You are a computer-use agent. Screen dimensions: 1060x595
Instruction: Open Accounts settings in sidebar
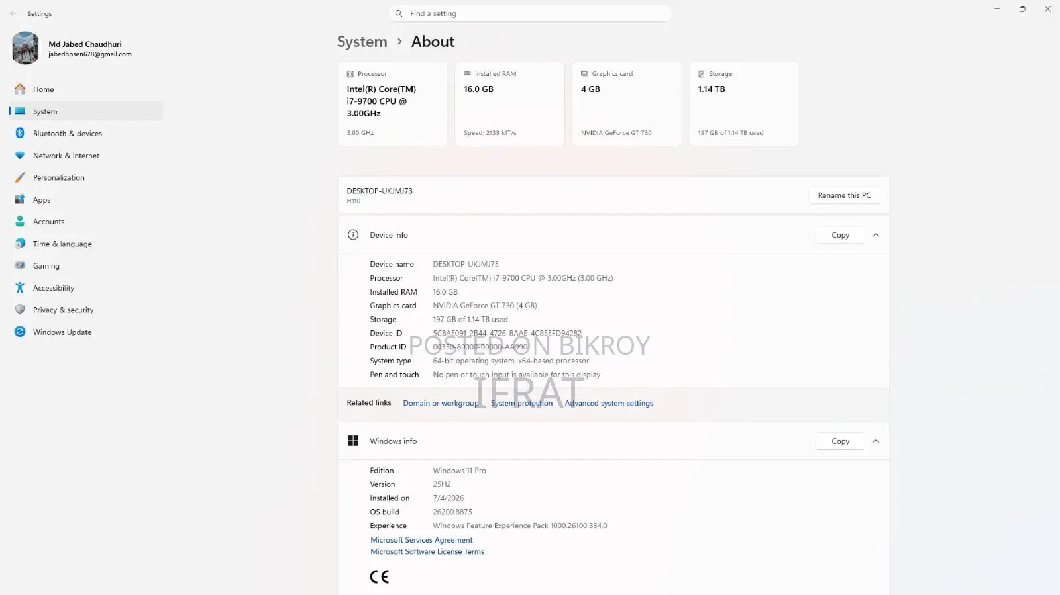86,222
